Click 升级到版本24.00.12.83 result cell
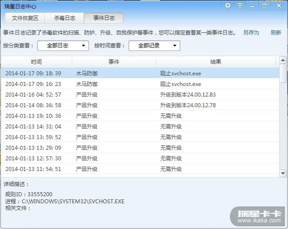Viewport: 288px width, 229px height. [x=188, y=95]
